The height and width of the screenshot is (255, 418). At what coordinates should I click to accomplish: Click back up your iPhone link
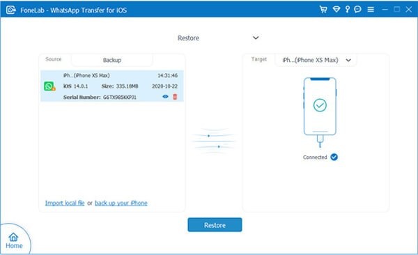pos(121,203)
